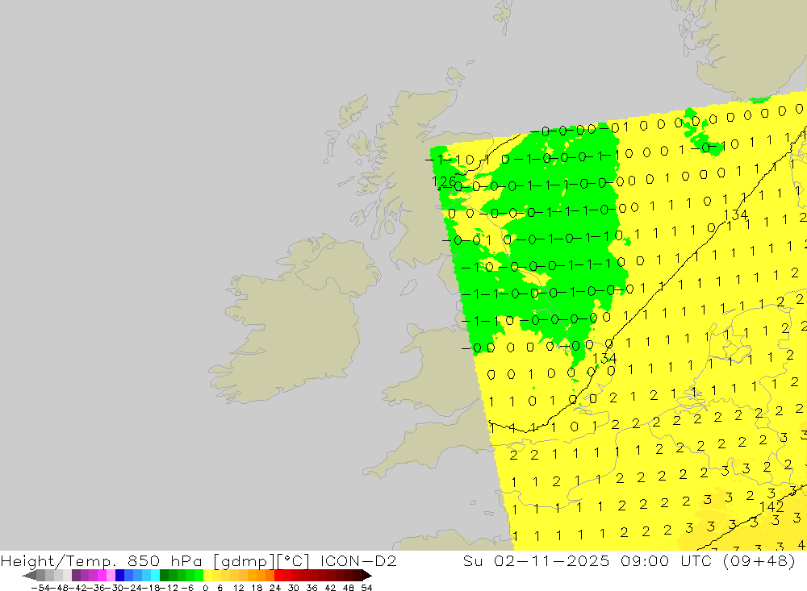This screenshot has height=591, width=807.
Task: Click the '142' height contour label
Action: 771,506
